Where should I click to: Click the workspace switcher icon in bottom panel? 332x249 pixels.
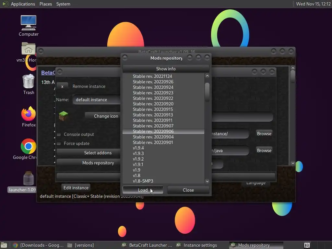[x=307, y=245]
